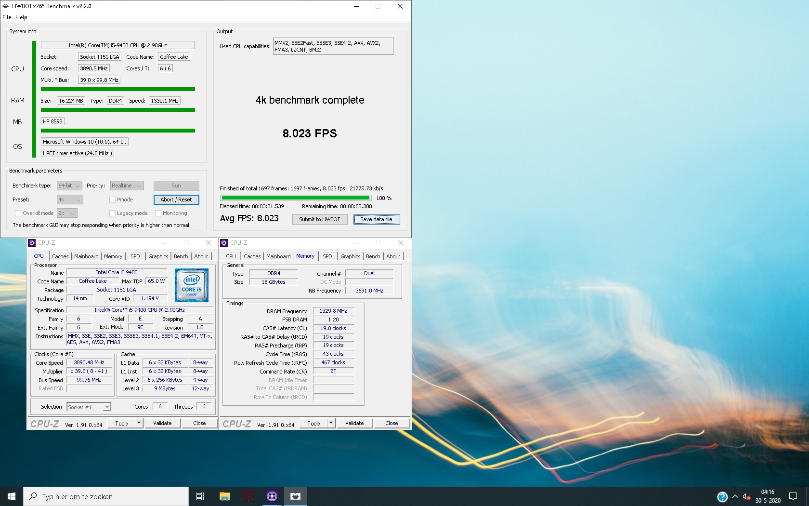Open Graphics tab in left CPU-Z

click(x=158, y=256)
